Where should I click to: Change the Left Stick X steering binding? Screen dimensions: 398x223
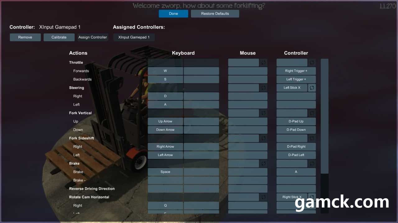(292, 88)
